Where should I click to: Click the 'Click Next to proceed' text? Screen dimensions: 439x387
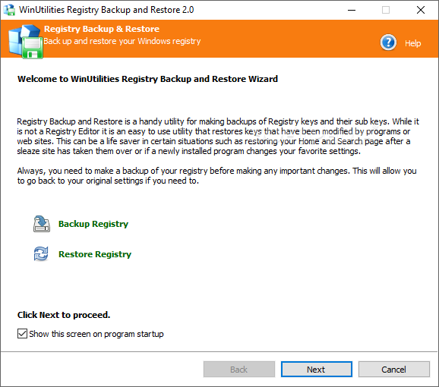pos(64,315)
